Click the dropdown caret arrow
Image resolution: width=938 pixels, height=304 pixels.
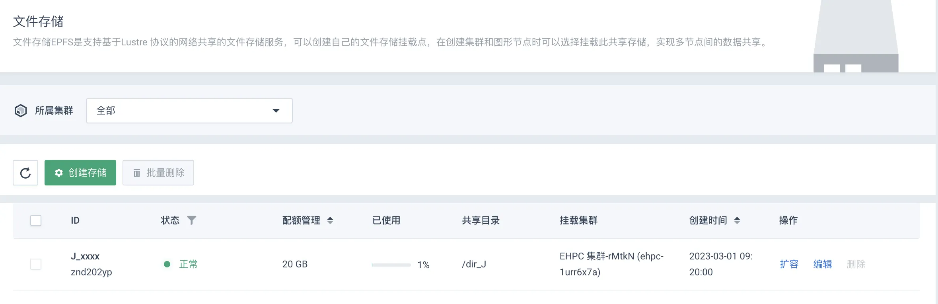pyautogui.click(x=276, y=111)
